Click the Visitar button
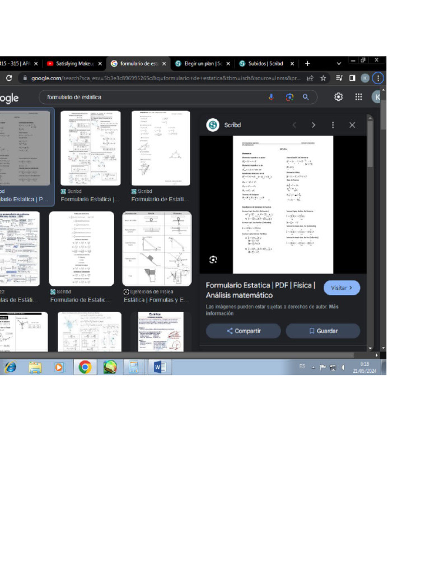This screenshot has width=430, height=574. point(342,288)
